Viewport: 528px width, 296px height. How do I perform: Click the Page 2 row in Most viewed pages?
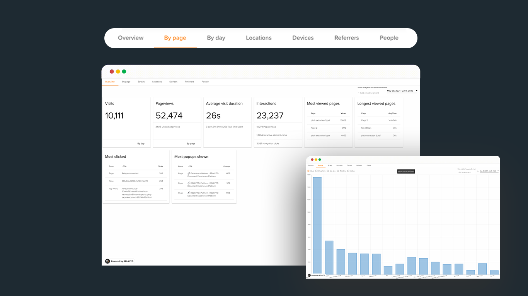(329, 128)
